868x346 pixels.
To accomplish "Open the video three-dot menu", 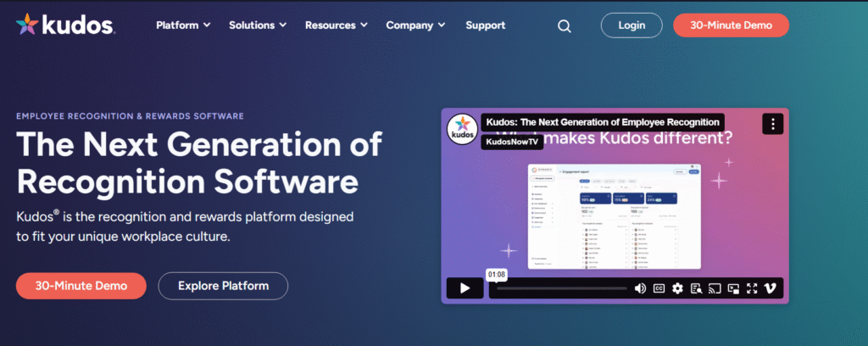I will (x=773, y=124).
